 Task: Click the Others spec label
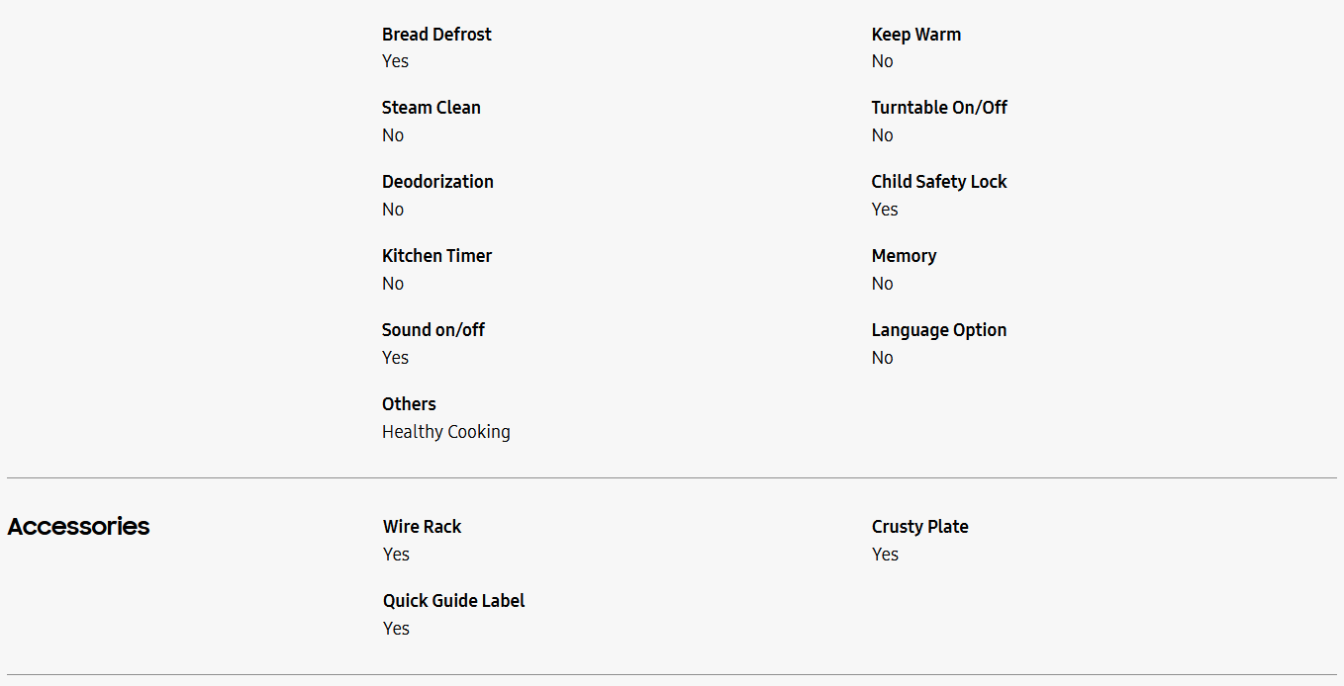coord(409,404)
